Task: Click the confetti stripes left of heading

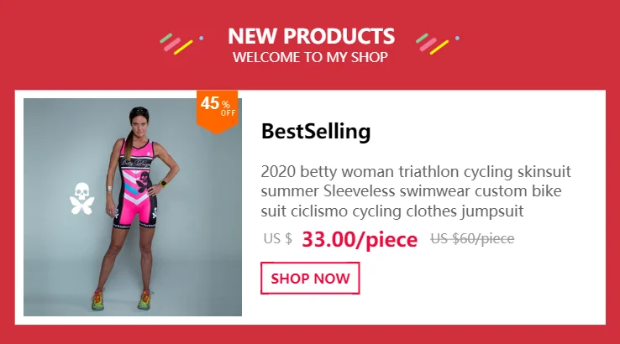Action: pyautogui.click(x=176, y=44)
